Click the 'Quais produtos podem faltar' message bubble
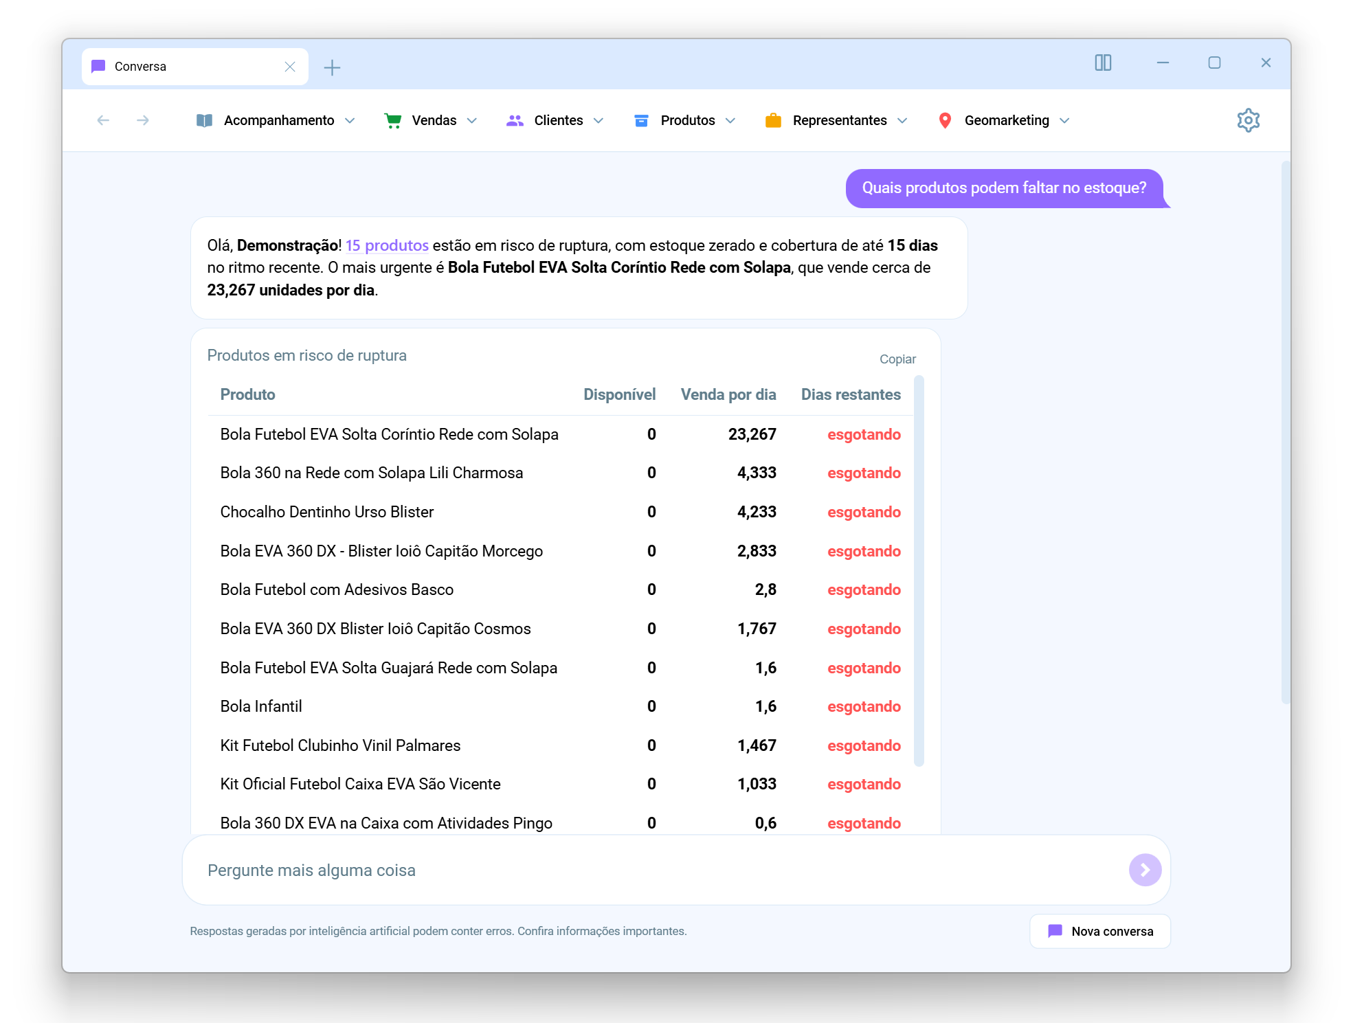The height and width of the screenshot is (1023, 1364). (x=1005, y=188)
